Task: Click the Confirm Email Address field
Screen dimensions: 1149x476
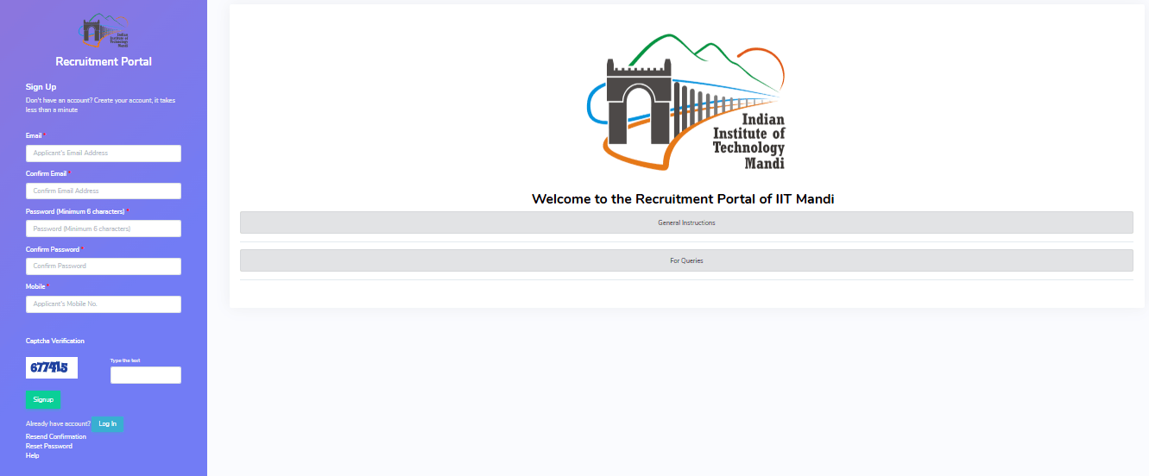Action: pyautogui.click(x=104, y=191)
